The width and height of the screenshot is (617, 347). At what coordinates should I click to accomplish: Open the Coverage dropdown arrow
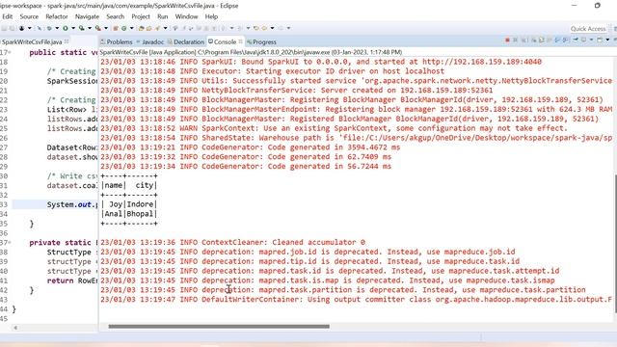tap(90, 28)
